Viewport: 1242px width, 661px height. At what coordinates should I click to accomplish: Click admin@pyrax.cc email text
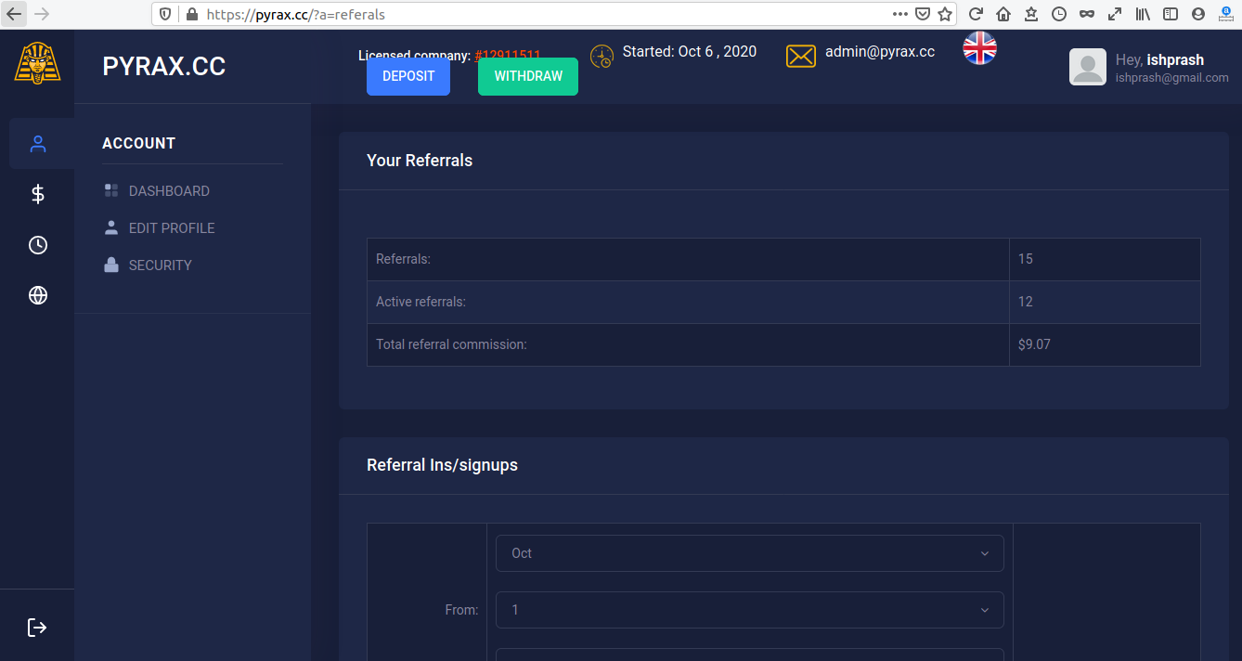click(x=880, y=52)
